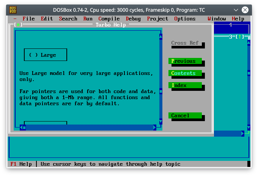Image resolution: width=258 pixels, height=176 pixels.
Task: Open the Project menu
Action: (x=157, y=19)
